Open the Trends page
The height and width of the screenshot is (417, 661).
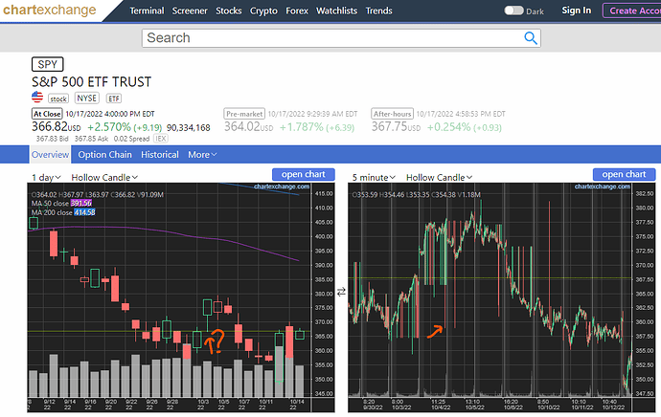378,11
